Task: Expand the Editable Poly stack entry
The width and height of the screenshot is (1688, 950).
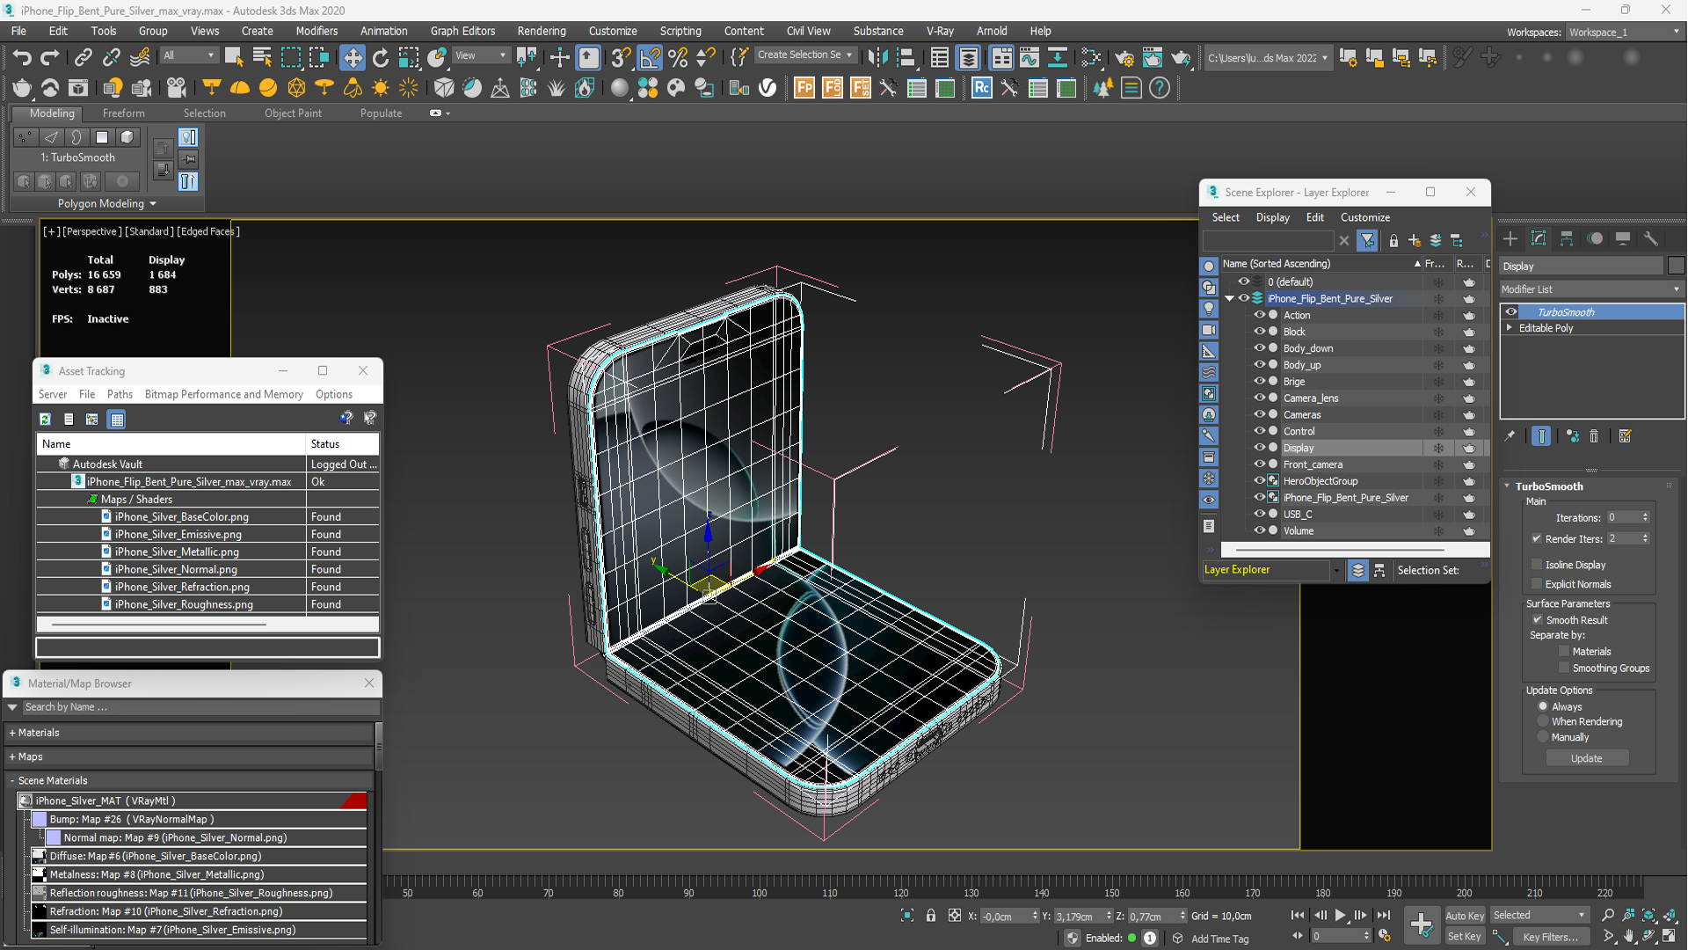Action: 1510,328
